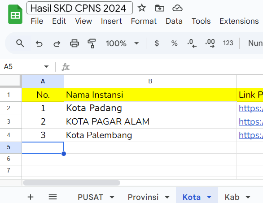Check the cloud document status icon
The height and width of the screenshot is (203, 263).
177,8
